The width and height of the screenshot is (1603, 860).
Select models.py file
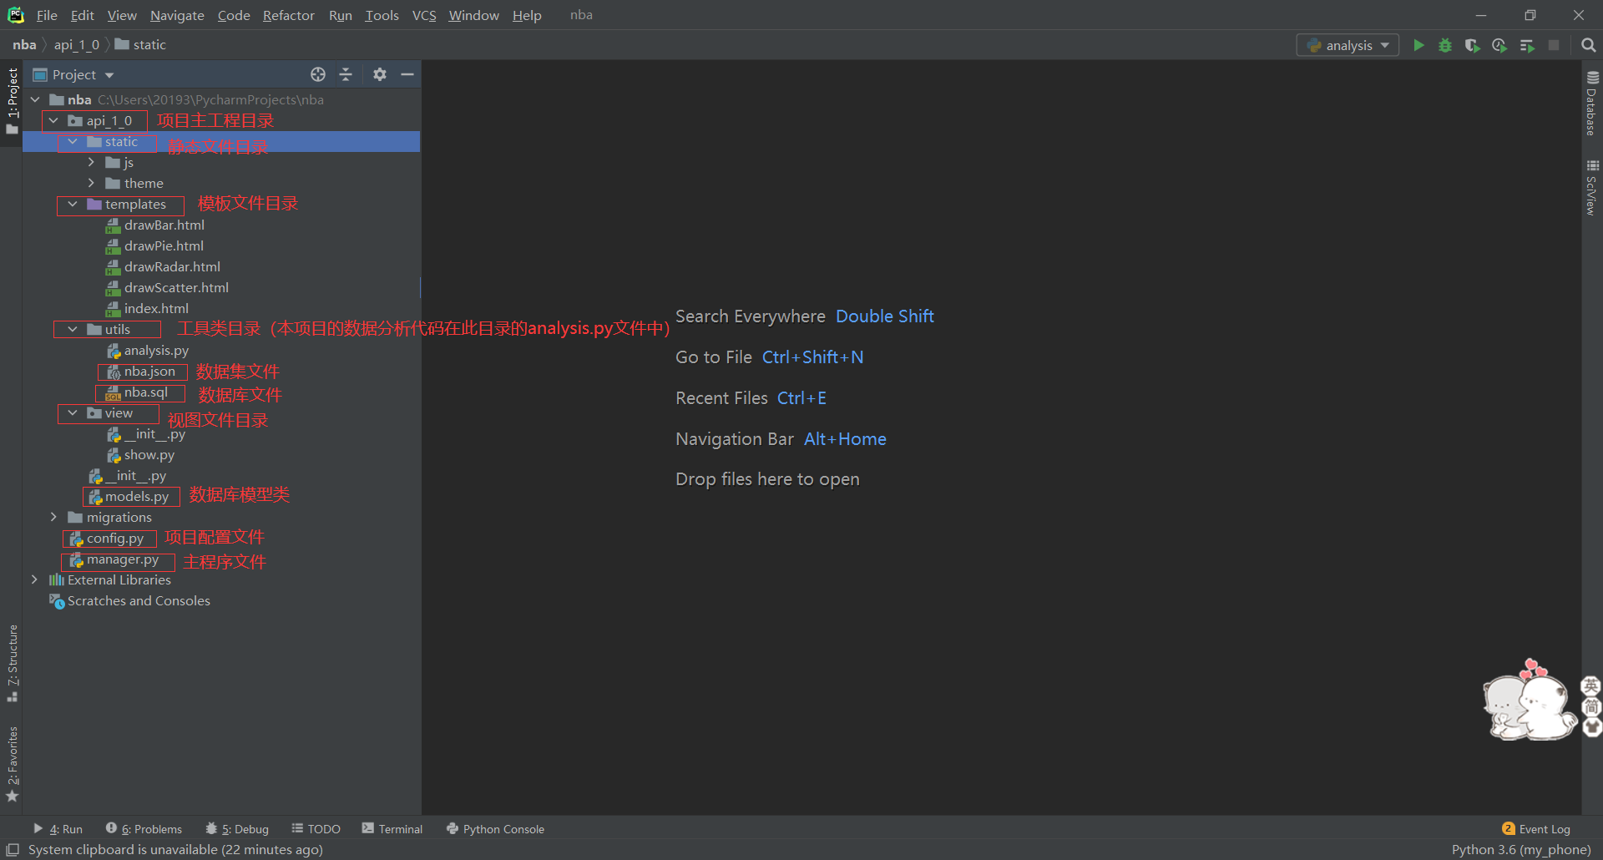pyautogui.click(x=129, y=496)
